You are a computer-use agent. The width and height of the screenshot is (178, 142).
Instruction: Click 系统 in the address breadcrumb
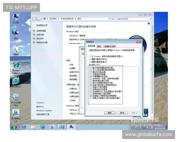[79, 19]
